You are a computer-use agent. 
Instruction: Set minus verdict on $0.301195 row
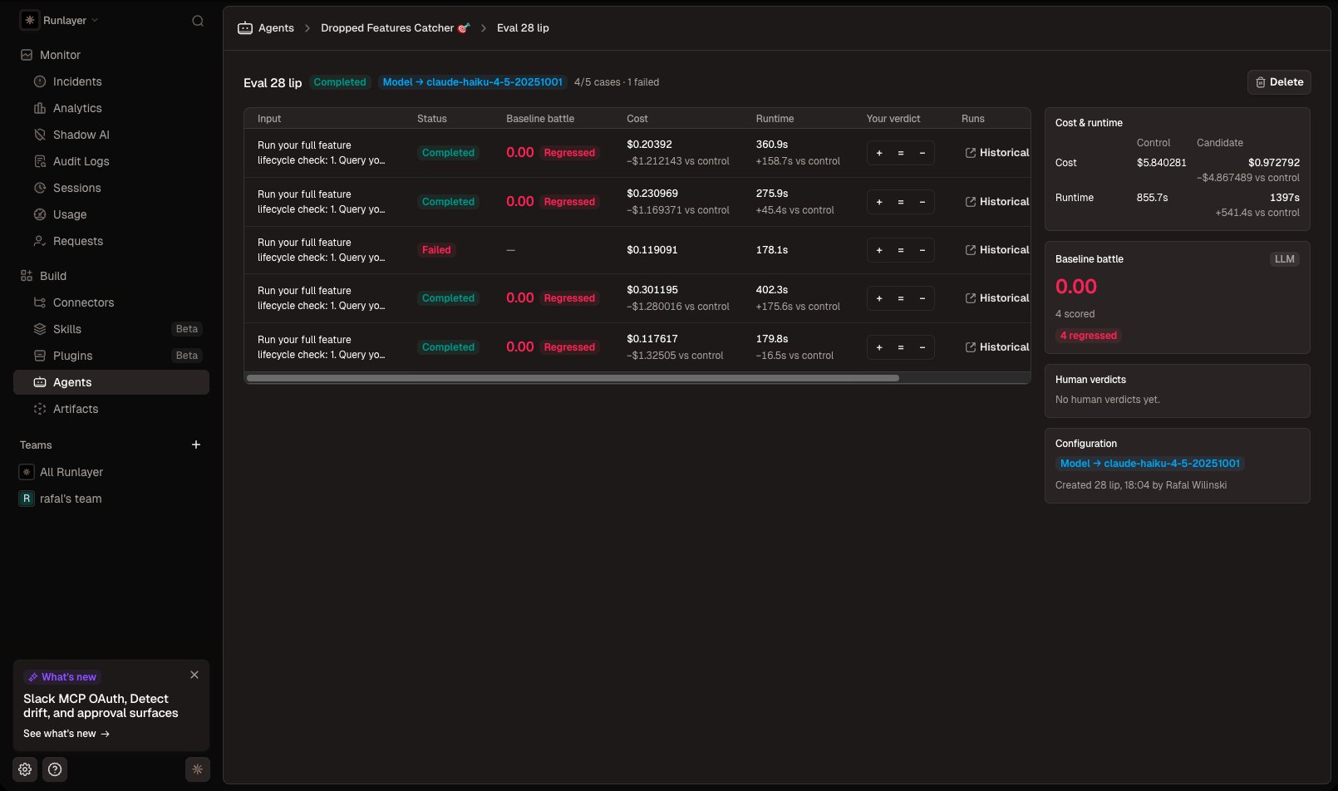(922, 298)
